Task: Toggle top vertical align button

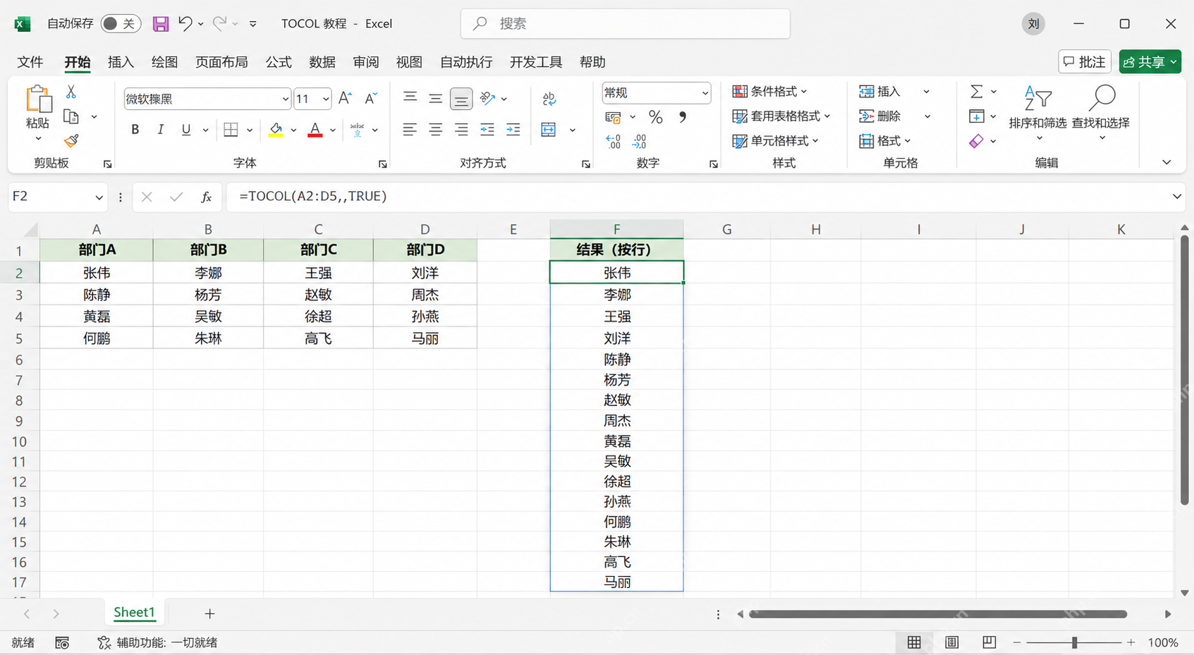Action: (x=410, y=98)
